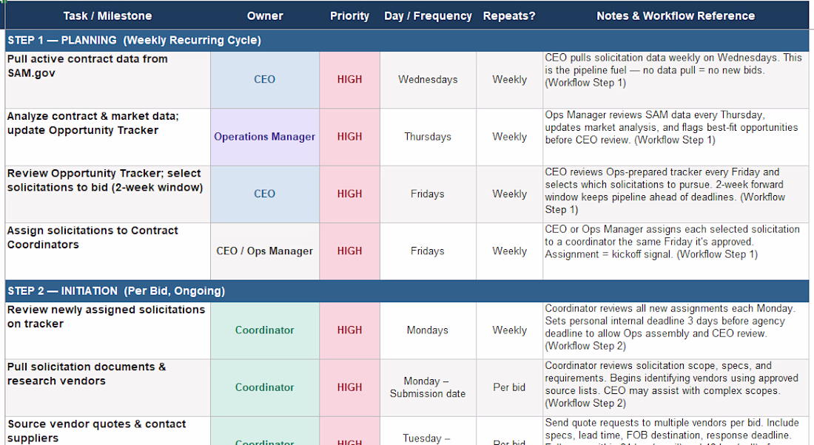
Task: Select 'Assign solicitations to Contract Coordinators' cell
Action: [107, 251]
